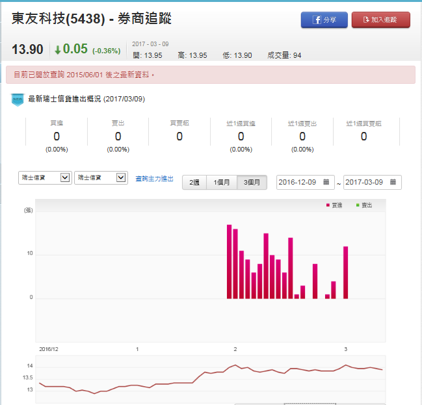Click the 成交量: 94 text

(x=284, y=55)
